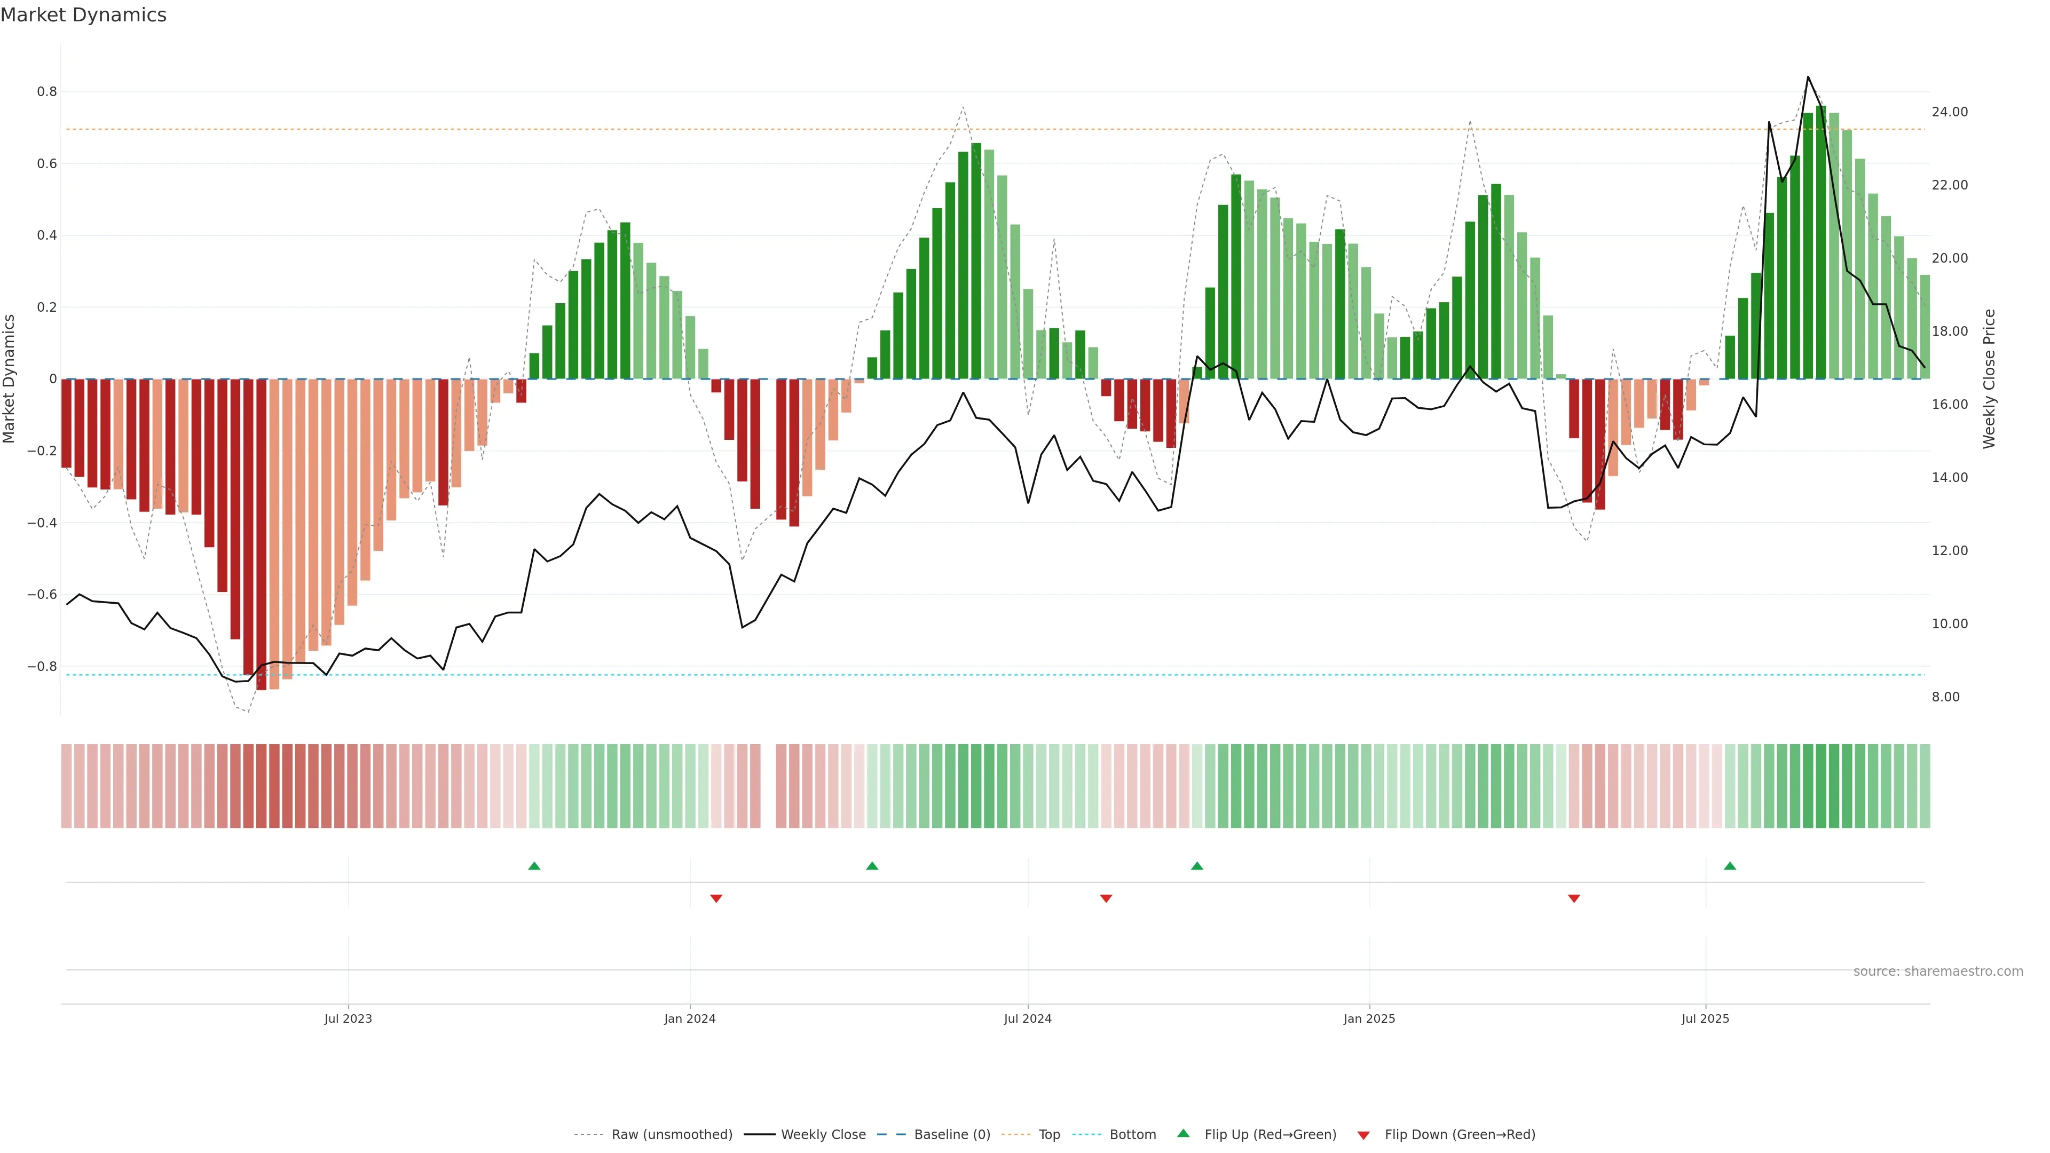The height and width of the screenshot is (1153, 2050).
Task: Click the Flip Up legend triangle icon
Action: click(x=1184, y=1133)
